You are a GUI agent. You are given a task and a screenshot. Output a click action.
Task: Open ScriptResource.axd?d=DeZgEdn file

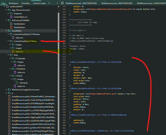pos(34,107)
